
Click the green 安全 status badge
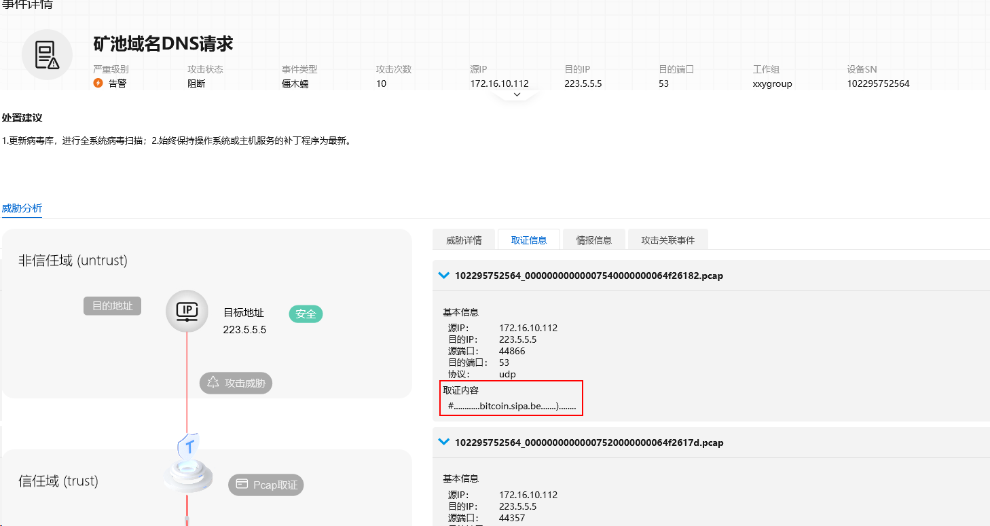pos(306,314)
